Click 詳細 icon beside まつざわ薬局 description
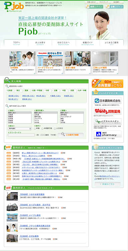Screen dimensions: 128x251 click(x=63, y=208)
